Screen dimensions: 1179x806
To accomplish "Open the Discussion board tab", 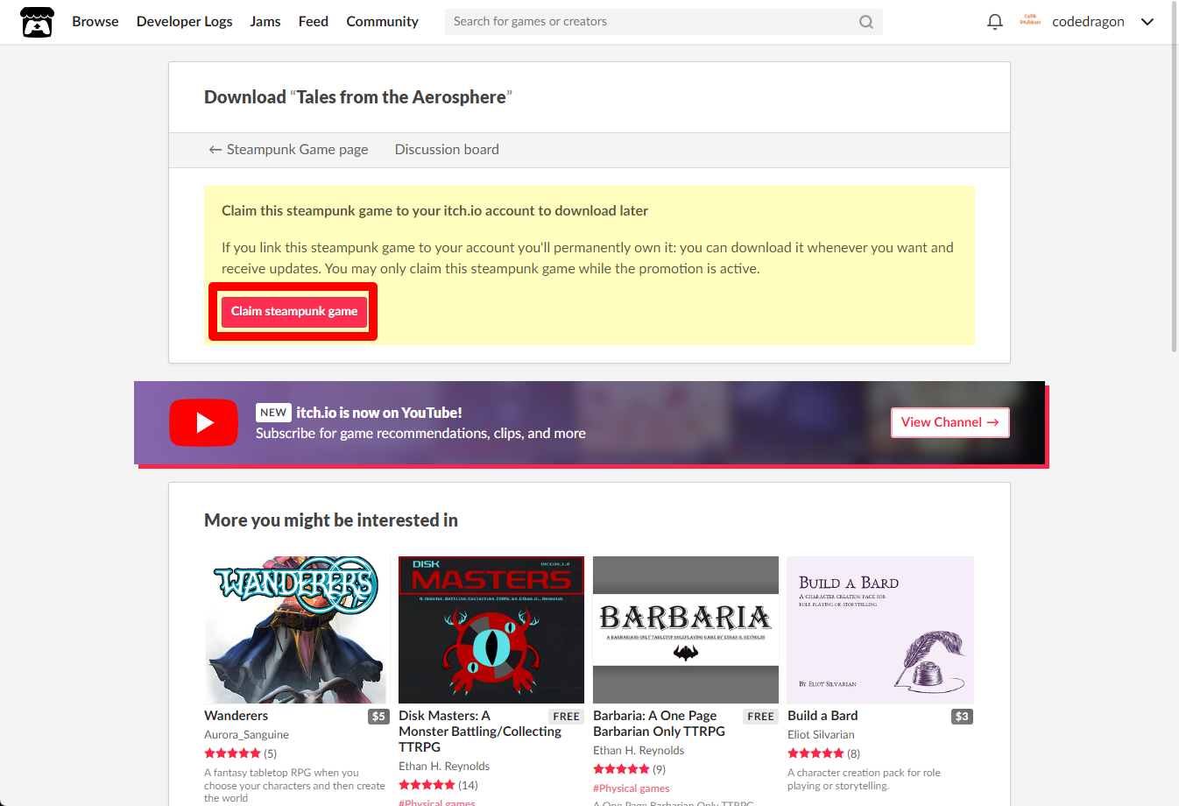I will 447,150.
